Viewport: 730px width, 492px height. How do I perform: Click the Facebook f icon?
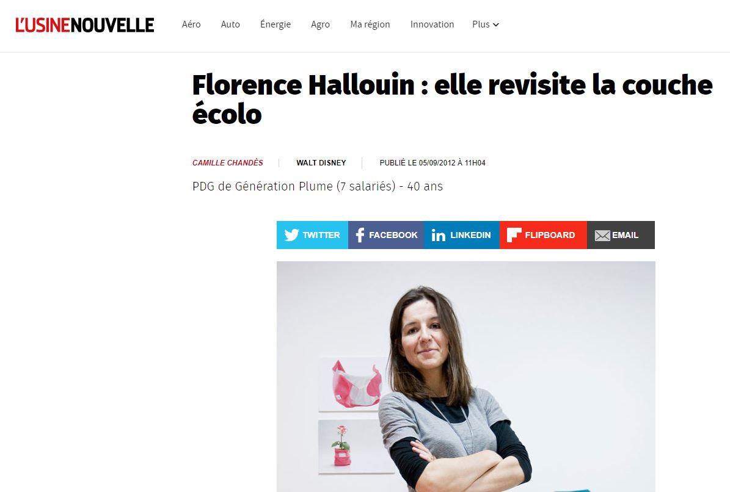pyautogui.click(x=360, y=235)
